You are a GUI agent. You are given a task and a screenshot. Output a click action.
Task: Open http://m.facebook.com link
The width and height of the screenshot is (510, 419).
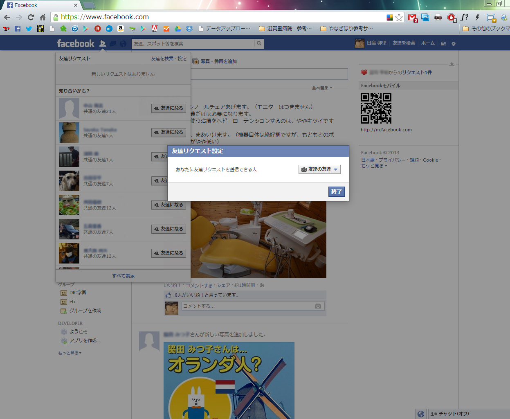[386, 130]
